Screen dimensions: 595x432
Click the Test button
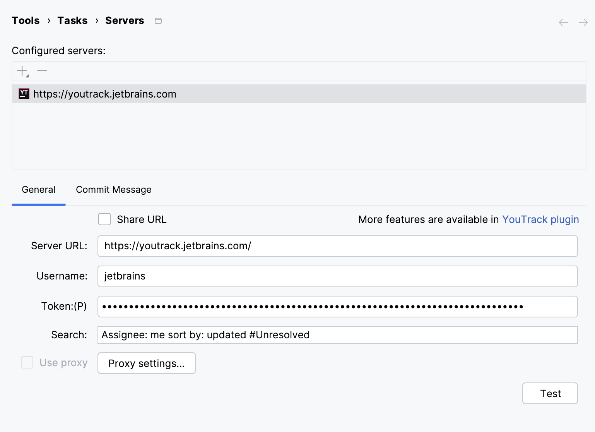(550, 393)
